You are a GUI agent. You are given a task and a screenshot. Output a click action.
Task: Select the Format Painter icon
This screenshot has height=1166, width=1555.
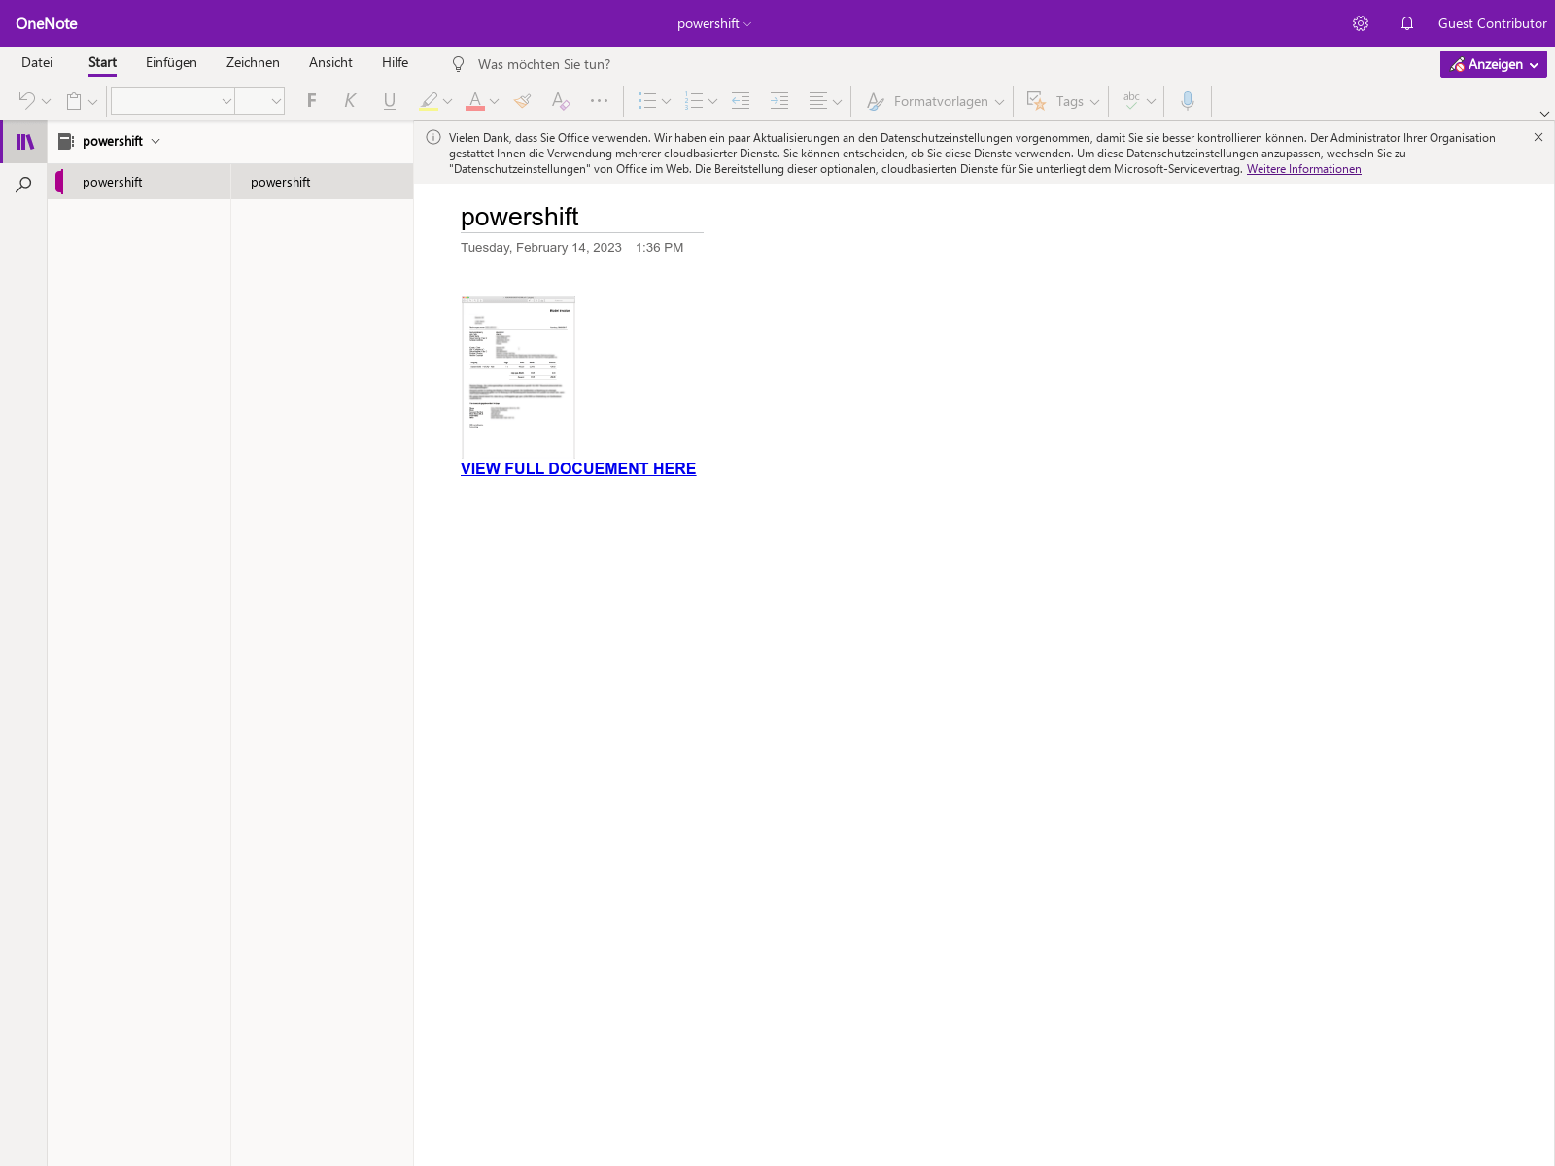point(523,100)
